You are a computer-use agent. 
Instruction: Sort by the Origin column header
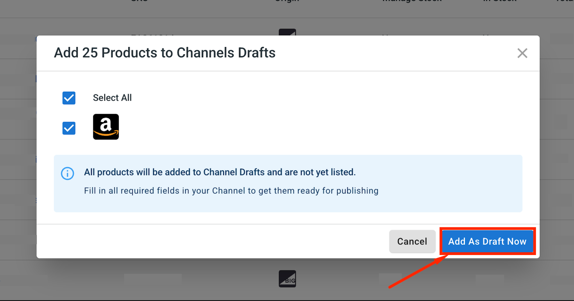pyautogui.click(x=287, y=1)
